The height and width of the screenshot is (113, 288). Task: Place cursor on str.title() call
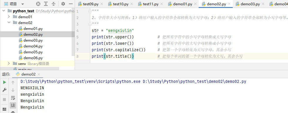tap(119, 56)
